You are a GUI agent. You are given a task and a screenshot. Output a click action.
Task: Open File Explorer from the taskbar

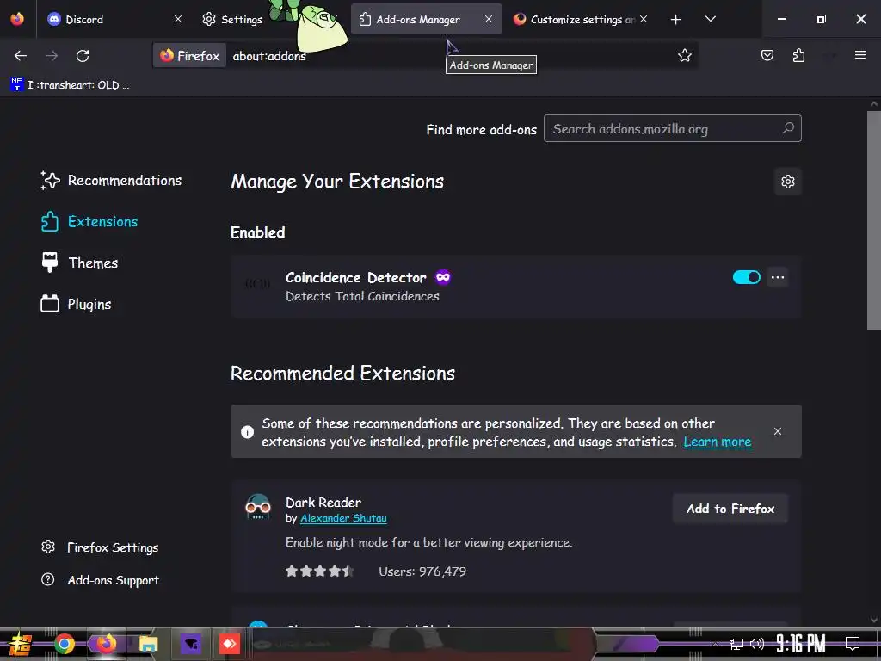[x=149, y=644]
